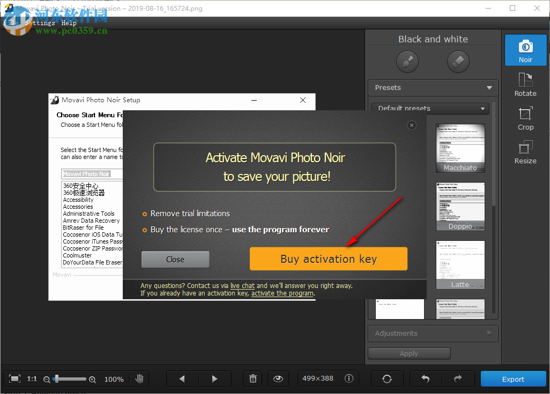Viewport: 550px width, 394px height.
Task: Reset changes with the refresh icon
Action: point(387,378)
